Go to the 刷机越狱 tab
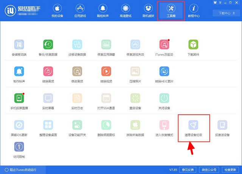 click(149, 11)
